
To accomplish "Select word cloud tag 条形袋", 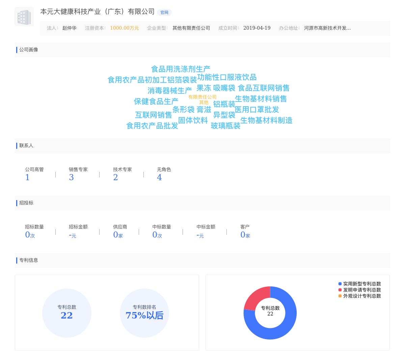I will [184, 110].
